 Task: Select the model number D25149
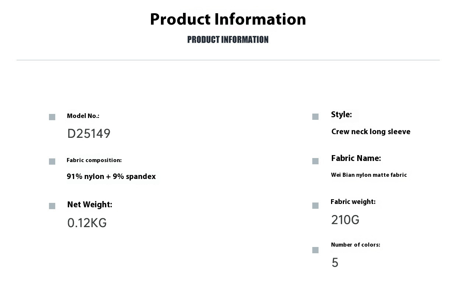point(89,134)
